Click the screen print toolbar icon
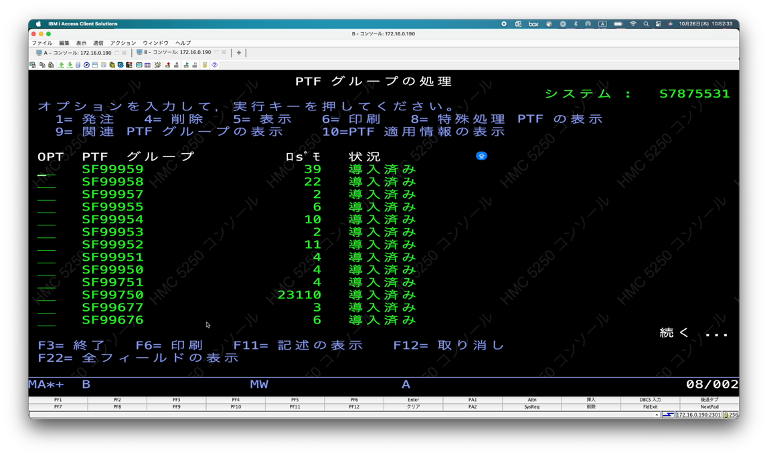 point(32,65)
